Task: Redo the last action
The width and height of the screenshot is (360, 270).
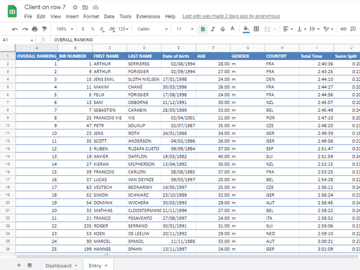Action: point(25,29)
